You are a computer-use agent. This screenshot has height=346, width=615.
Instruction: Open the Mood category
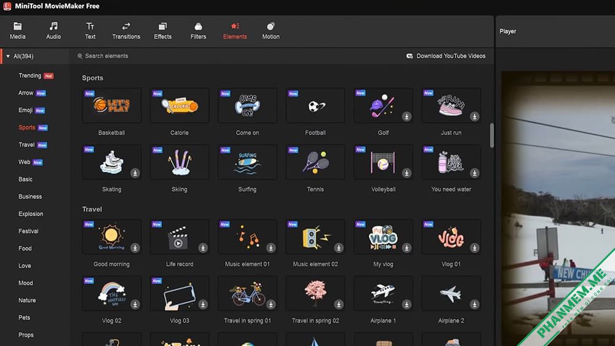tap(25, 283)
